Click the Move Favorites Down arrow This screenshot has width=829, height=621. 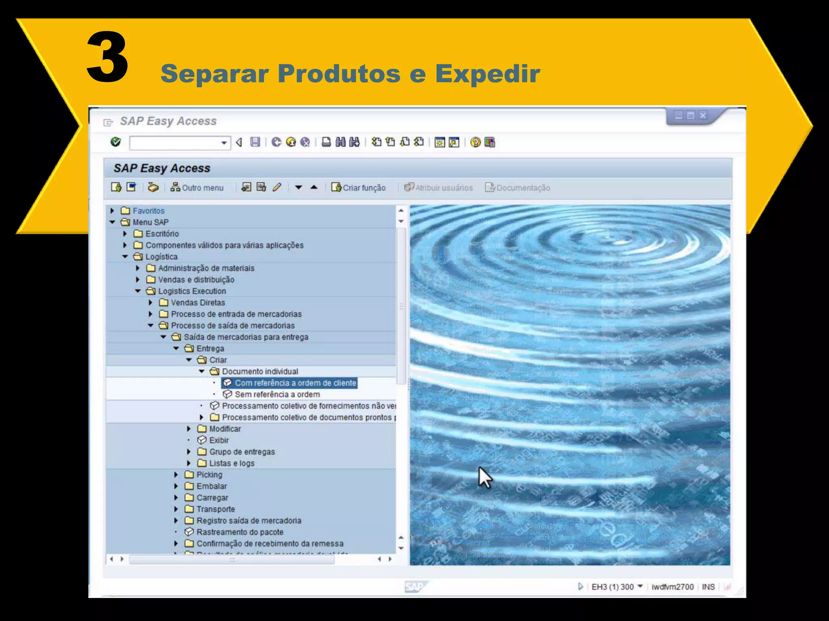(299, 187)
